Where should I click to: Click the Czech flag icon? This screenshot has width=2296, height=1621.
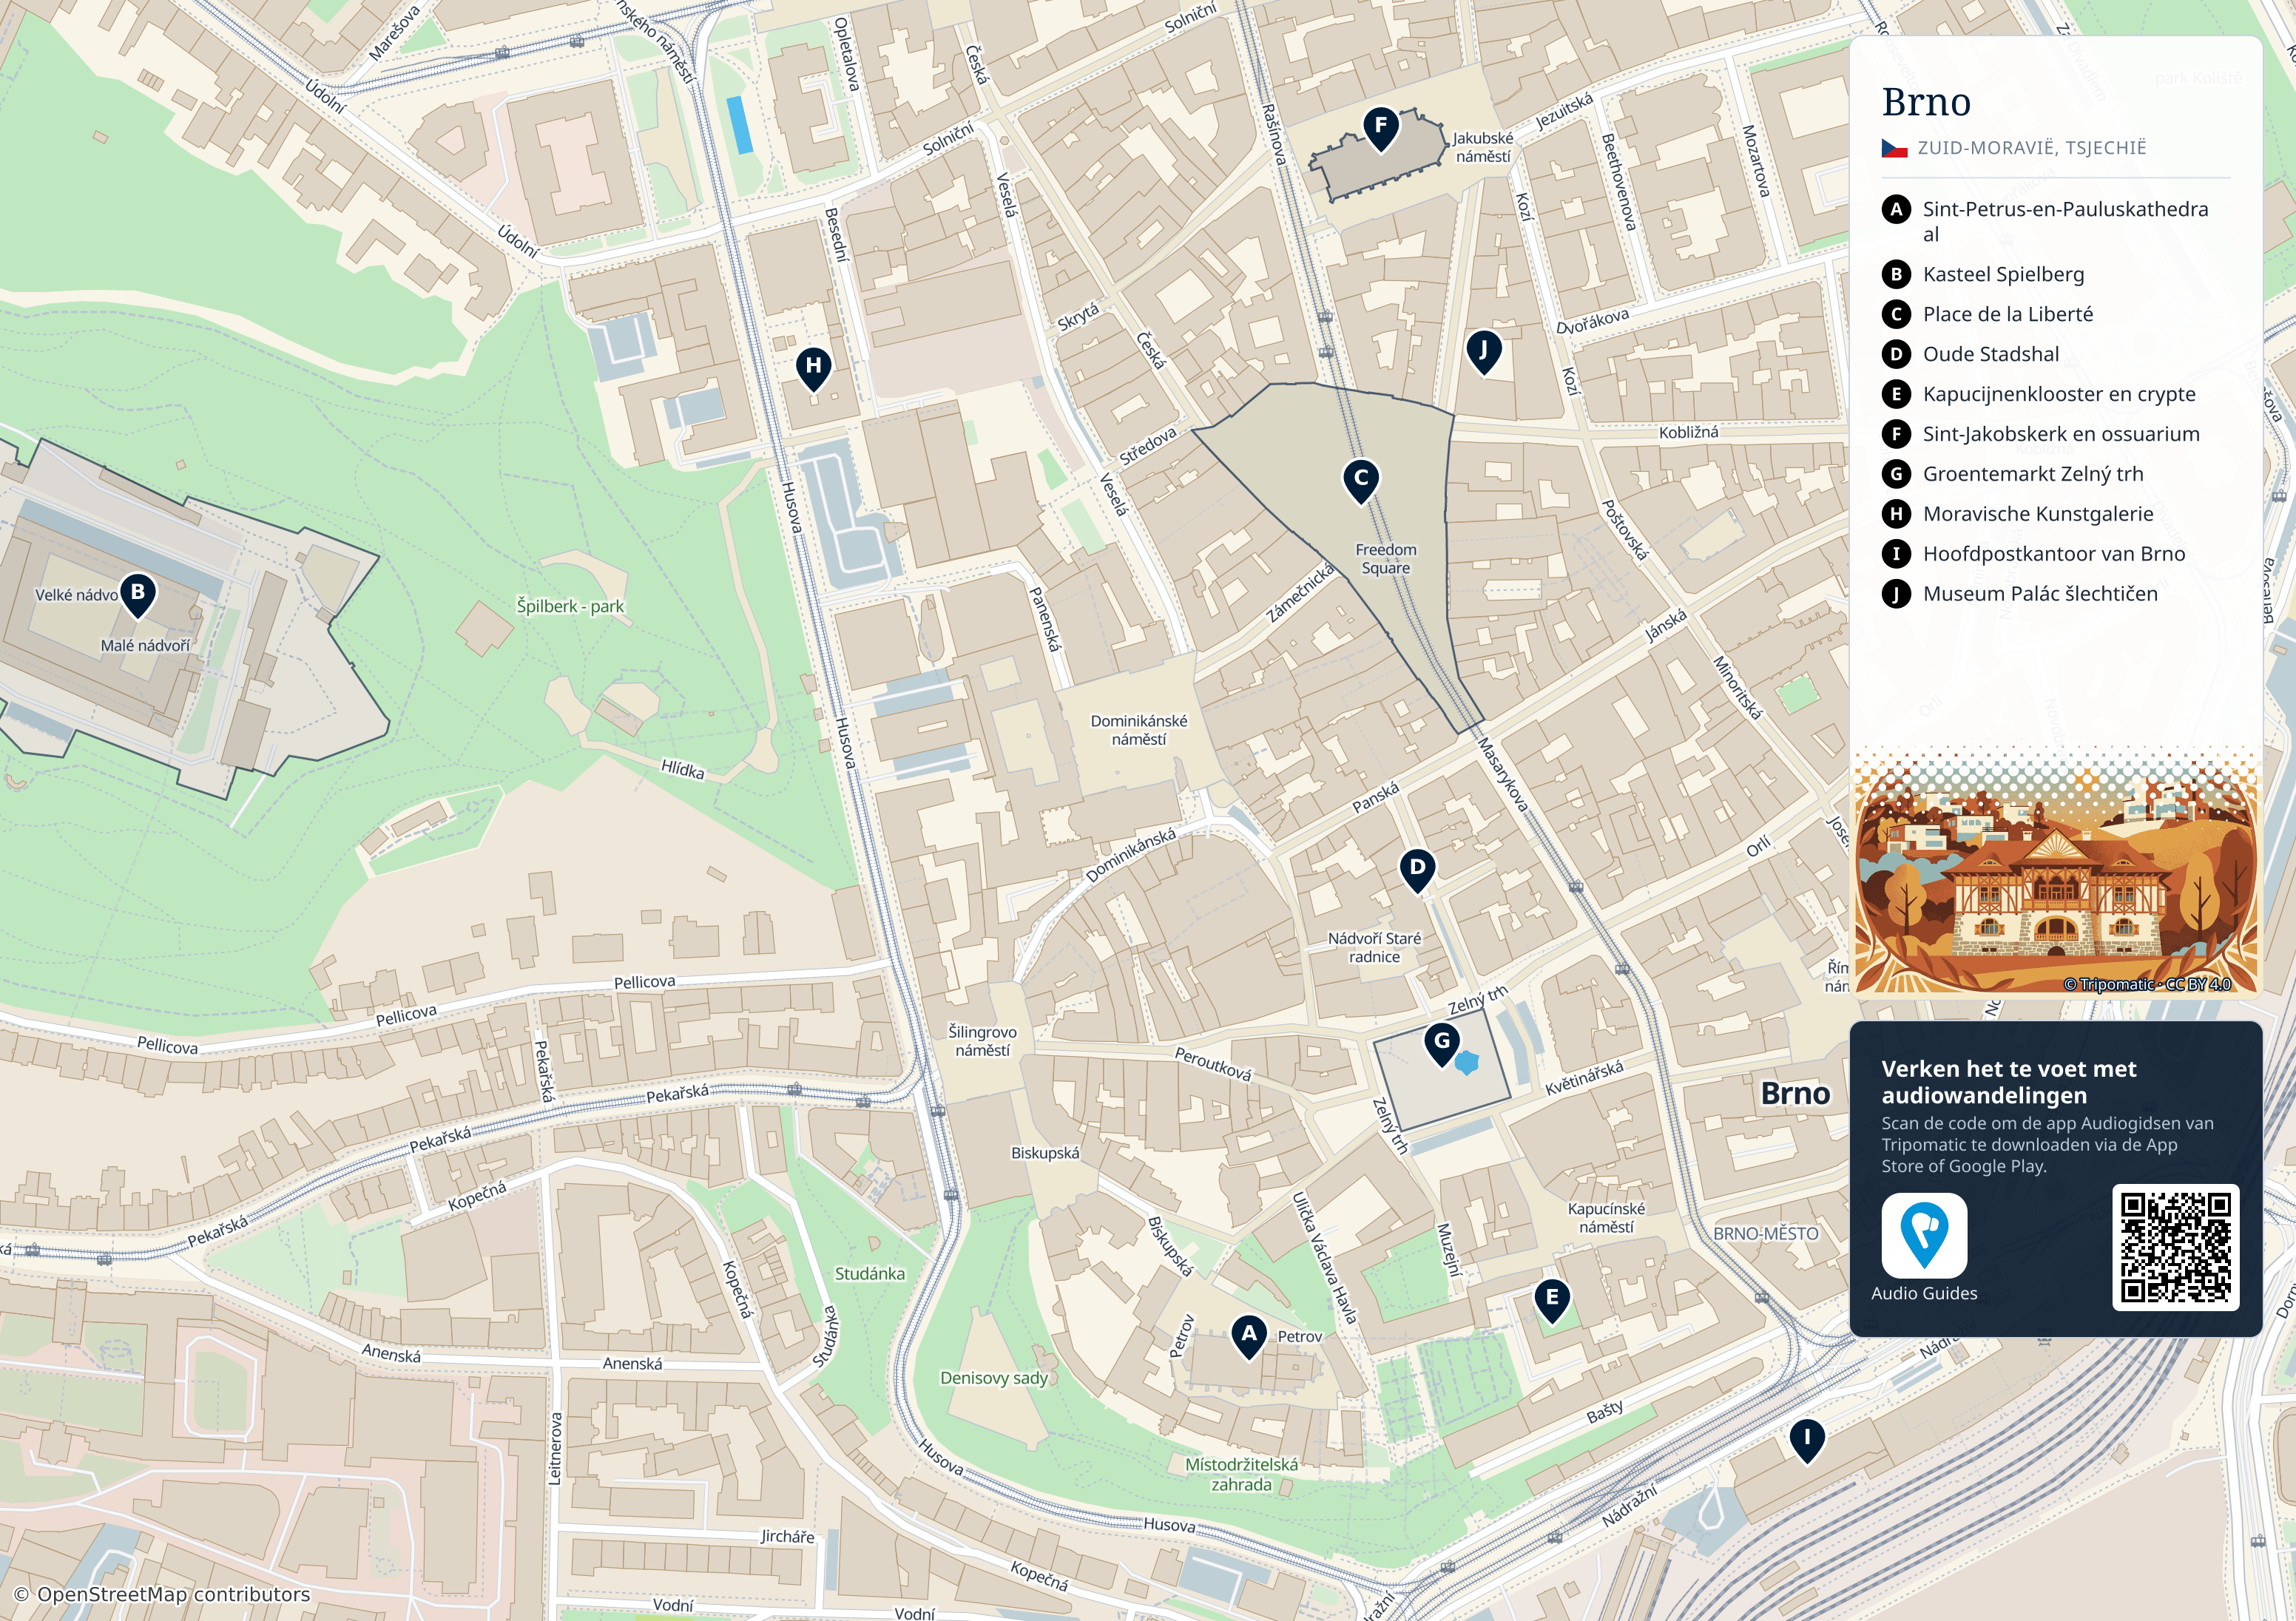1894,148
